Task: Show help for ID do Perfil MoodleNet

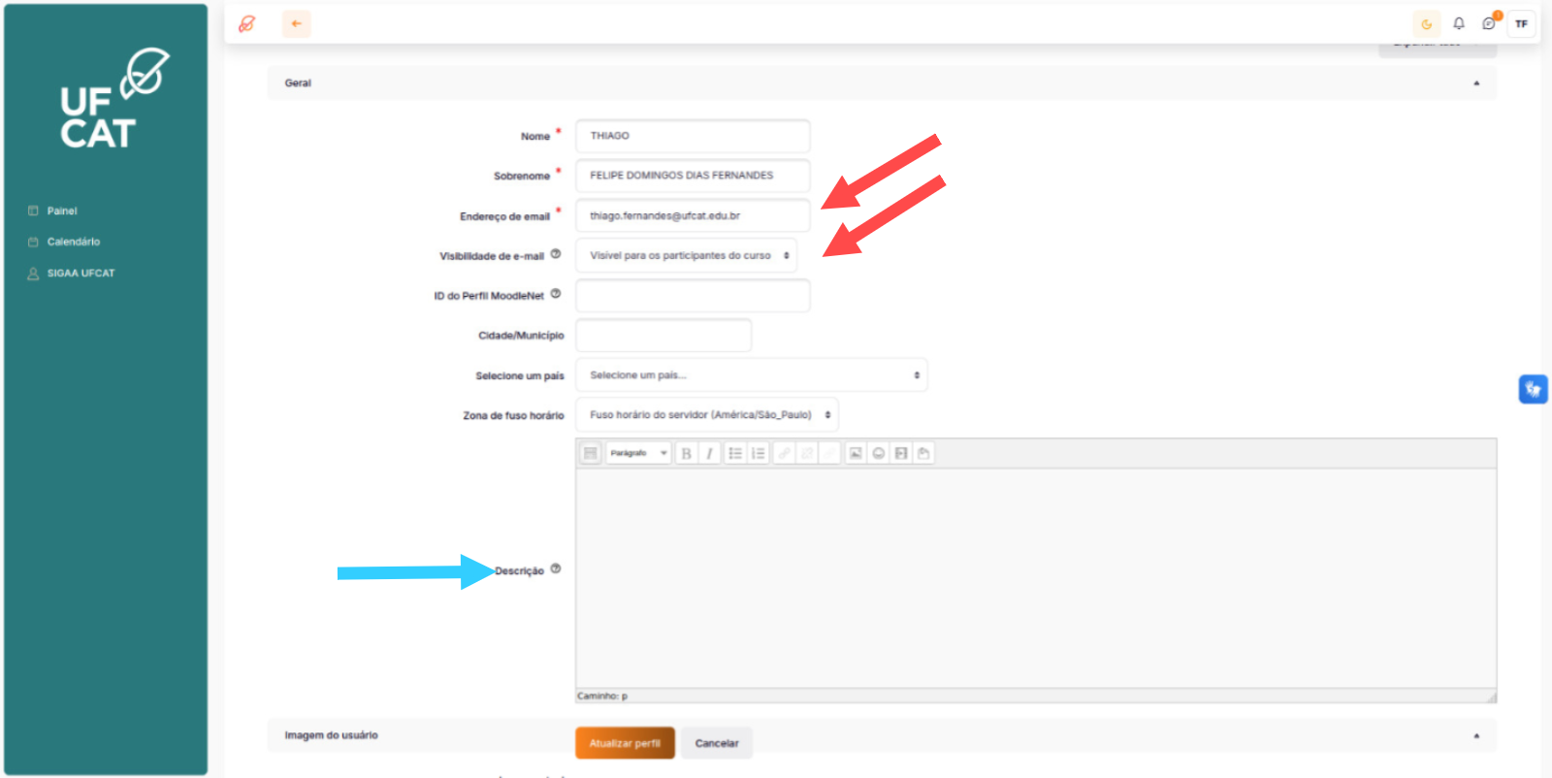Action: tap(556, 294)
